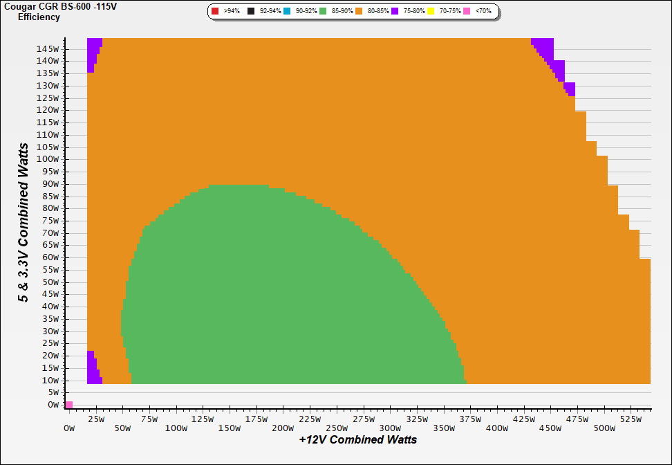Click the purple area at top-left of the chart
The width and height of the screenshot is (672, 465).
93,52
